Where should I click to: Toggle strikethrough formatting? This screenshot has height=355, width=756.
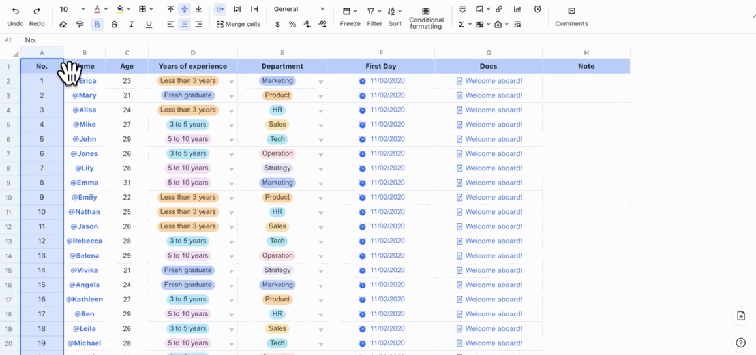114,24
